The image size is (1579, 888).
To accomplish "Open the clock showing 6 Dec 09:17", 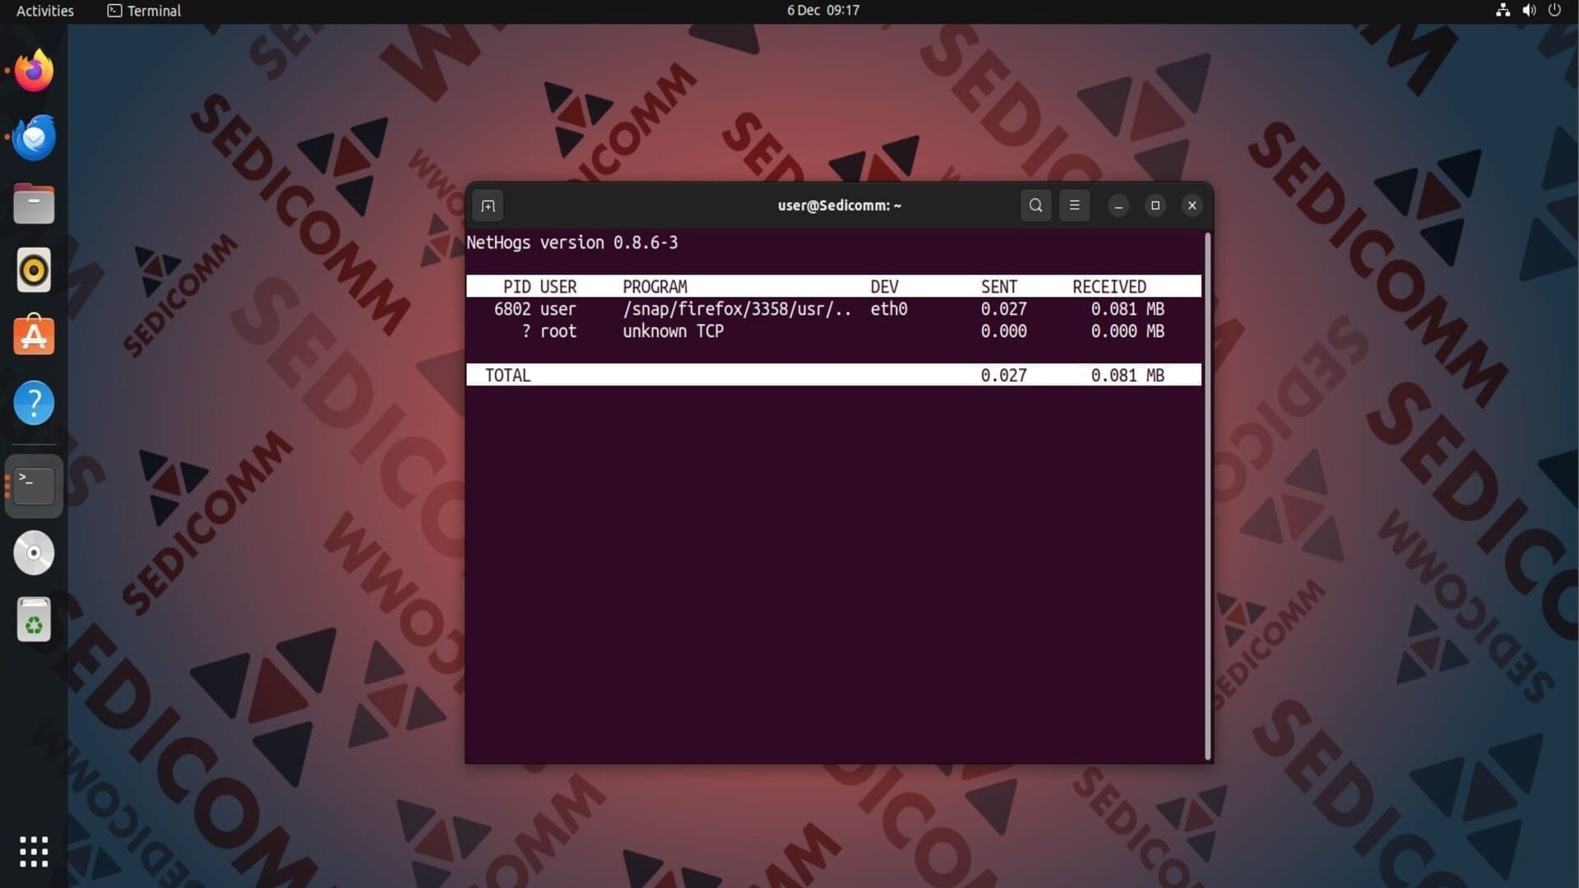I will [x=823, y=11].
